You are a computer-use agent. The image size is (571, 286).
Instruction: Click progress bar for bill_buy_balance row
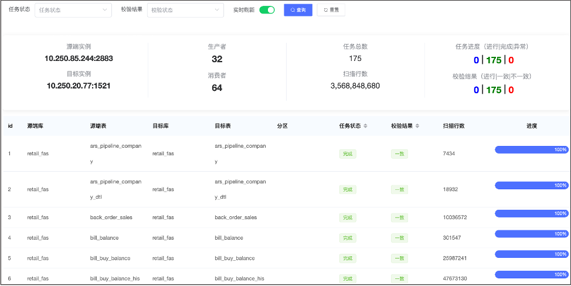(532, 254)
